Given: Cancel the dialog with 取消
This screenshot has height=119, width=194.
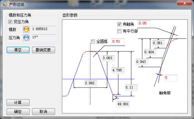Looking at the screenshot, I should point(43,111).
